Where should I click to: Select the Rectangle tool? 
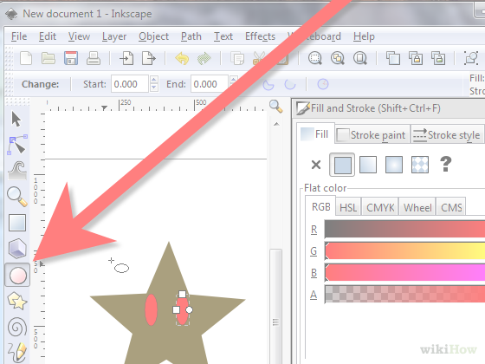point(17,223)
